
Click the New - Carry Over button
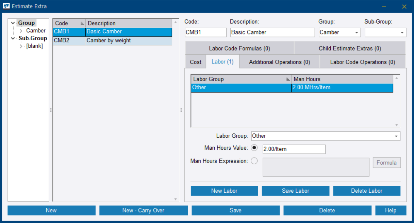pyautogui.click(x=143, y=210)
